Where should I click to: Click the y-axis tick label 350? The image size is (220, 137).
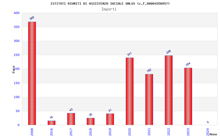pos(16,27)
